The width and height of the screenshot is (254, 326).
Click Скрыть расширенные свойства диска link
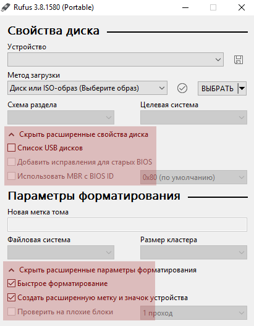(83, 134)
